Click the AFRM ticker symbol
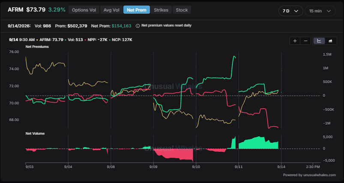The image size is (344, 183). [15, 10]
